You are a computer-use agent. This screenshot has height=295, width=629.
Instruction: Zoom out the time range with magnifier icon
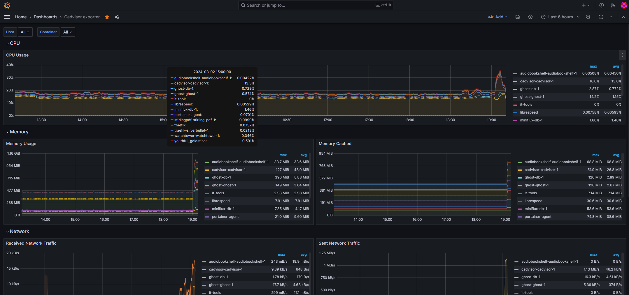(x=588, y=17)
